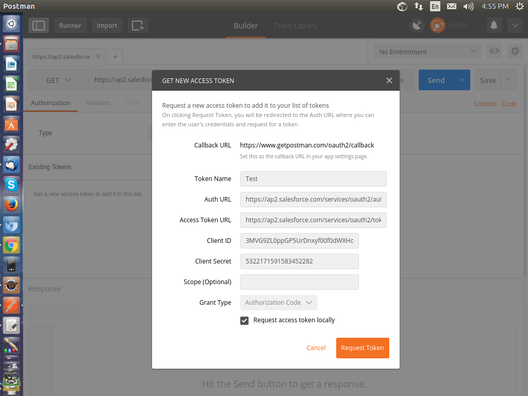This screenshot has height=396, width=528.
Task: Open the En keyboard layout indicator
Action: pos(435,6)
